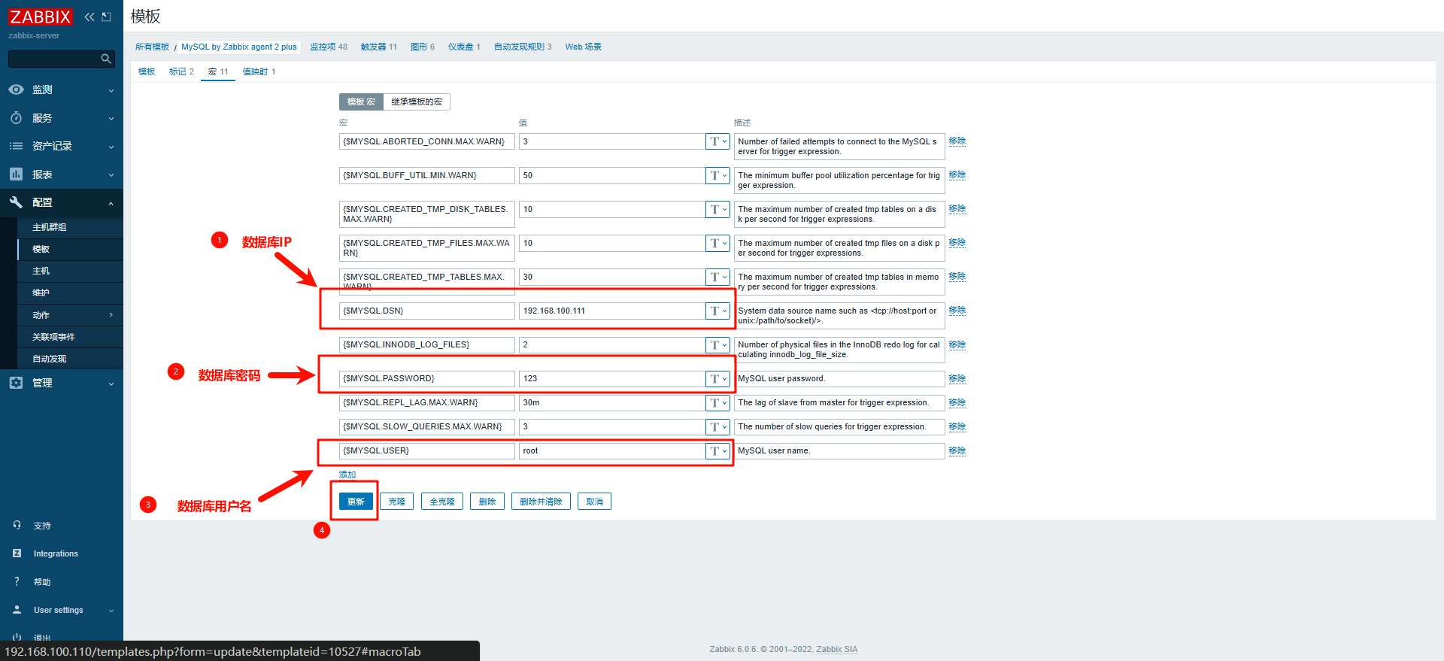Image resolution: width=1444 pixels, height=661 pixels.
Task: Expand the 监测 menu chevron
Action: (x=111, y=90)
